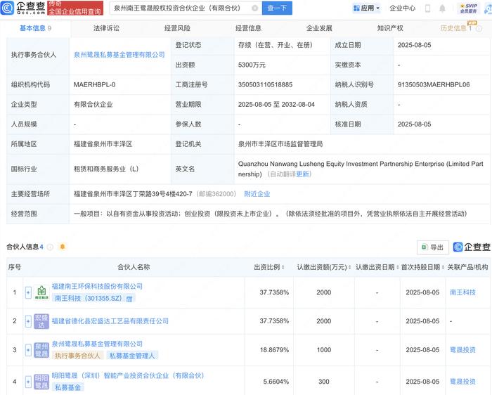Viewport: 492px width, 395px height.
Task: Clear the search box with the X icon
Action: (x=255, y=8)
